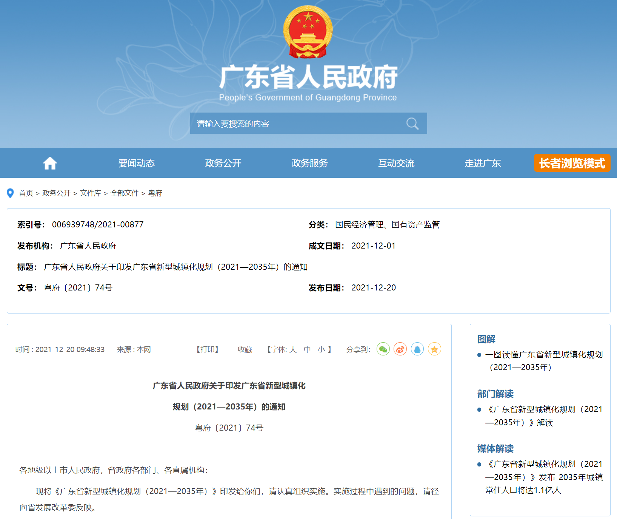This screenshot has width=617, height=519.
Task: Open the 政务服务 menu item
Action: click(309, 163)
